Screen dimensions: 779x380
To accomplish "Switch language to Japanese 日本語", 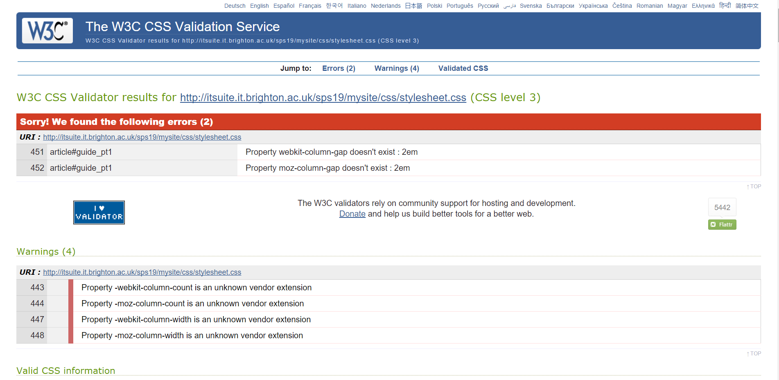I will (413, 6).
